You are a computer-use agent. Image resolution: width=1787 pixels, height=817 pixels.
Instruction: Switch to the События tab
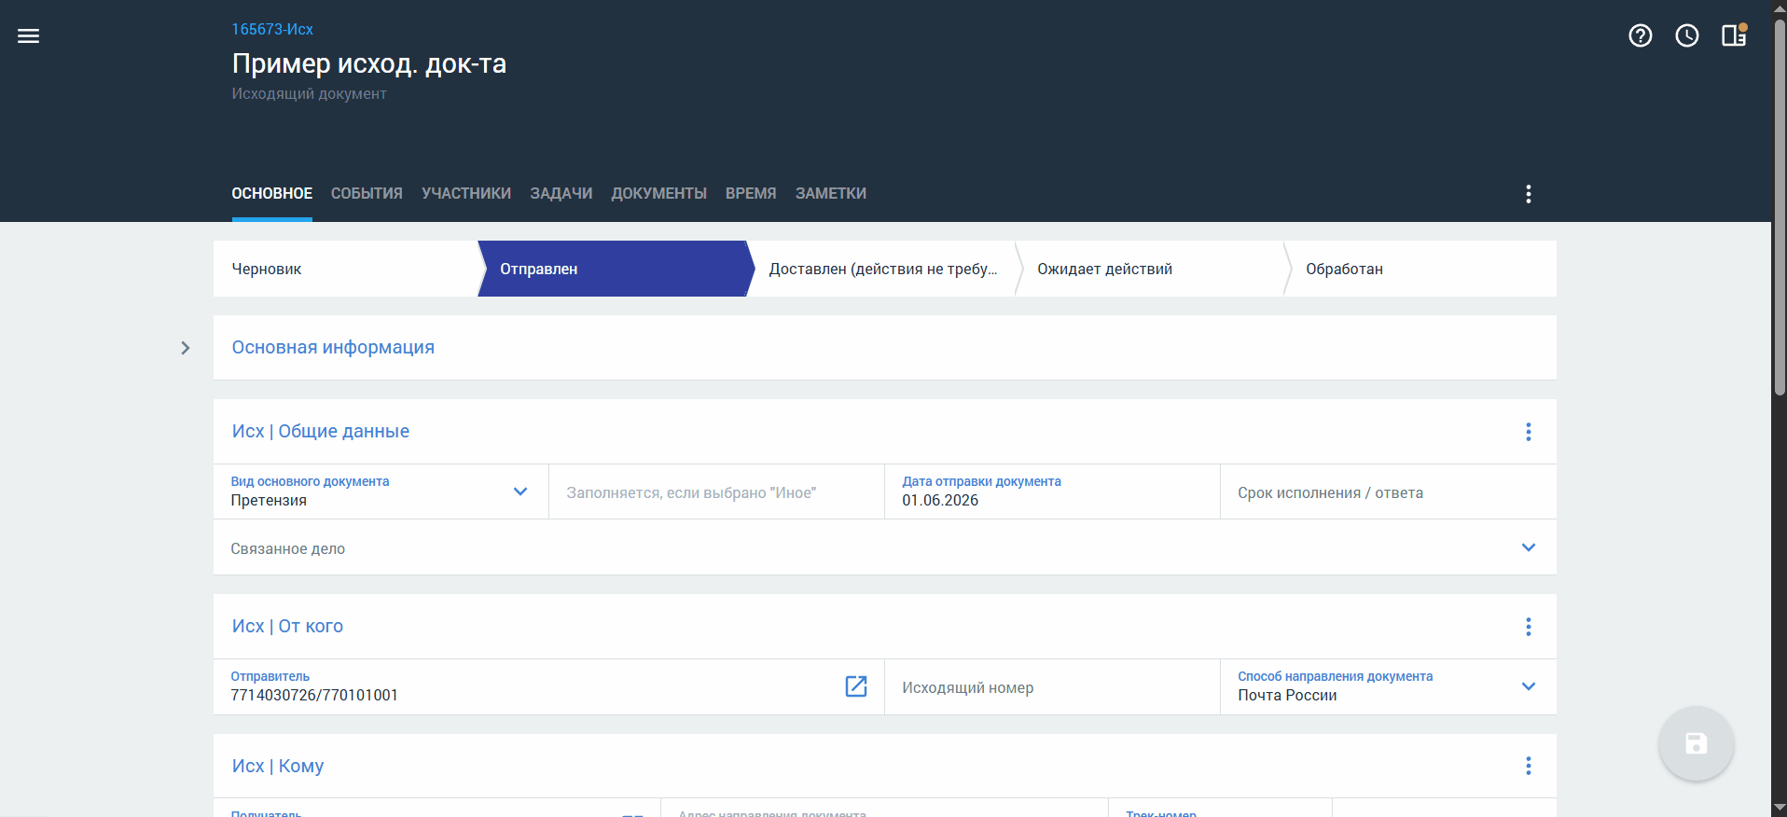[x=367, y=194]
